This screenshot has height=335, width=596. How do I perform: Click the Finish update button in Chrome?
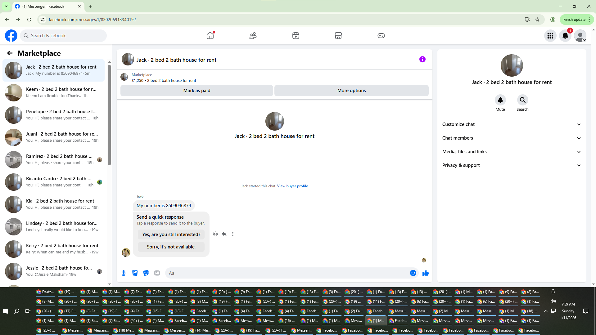(576, 20)
